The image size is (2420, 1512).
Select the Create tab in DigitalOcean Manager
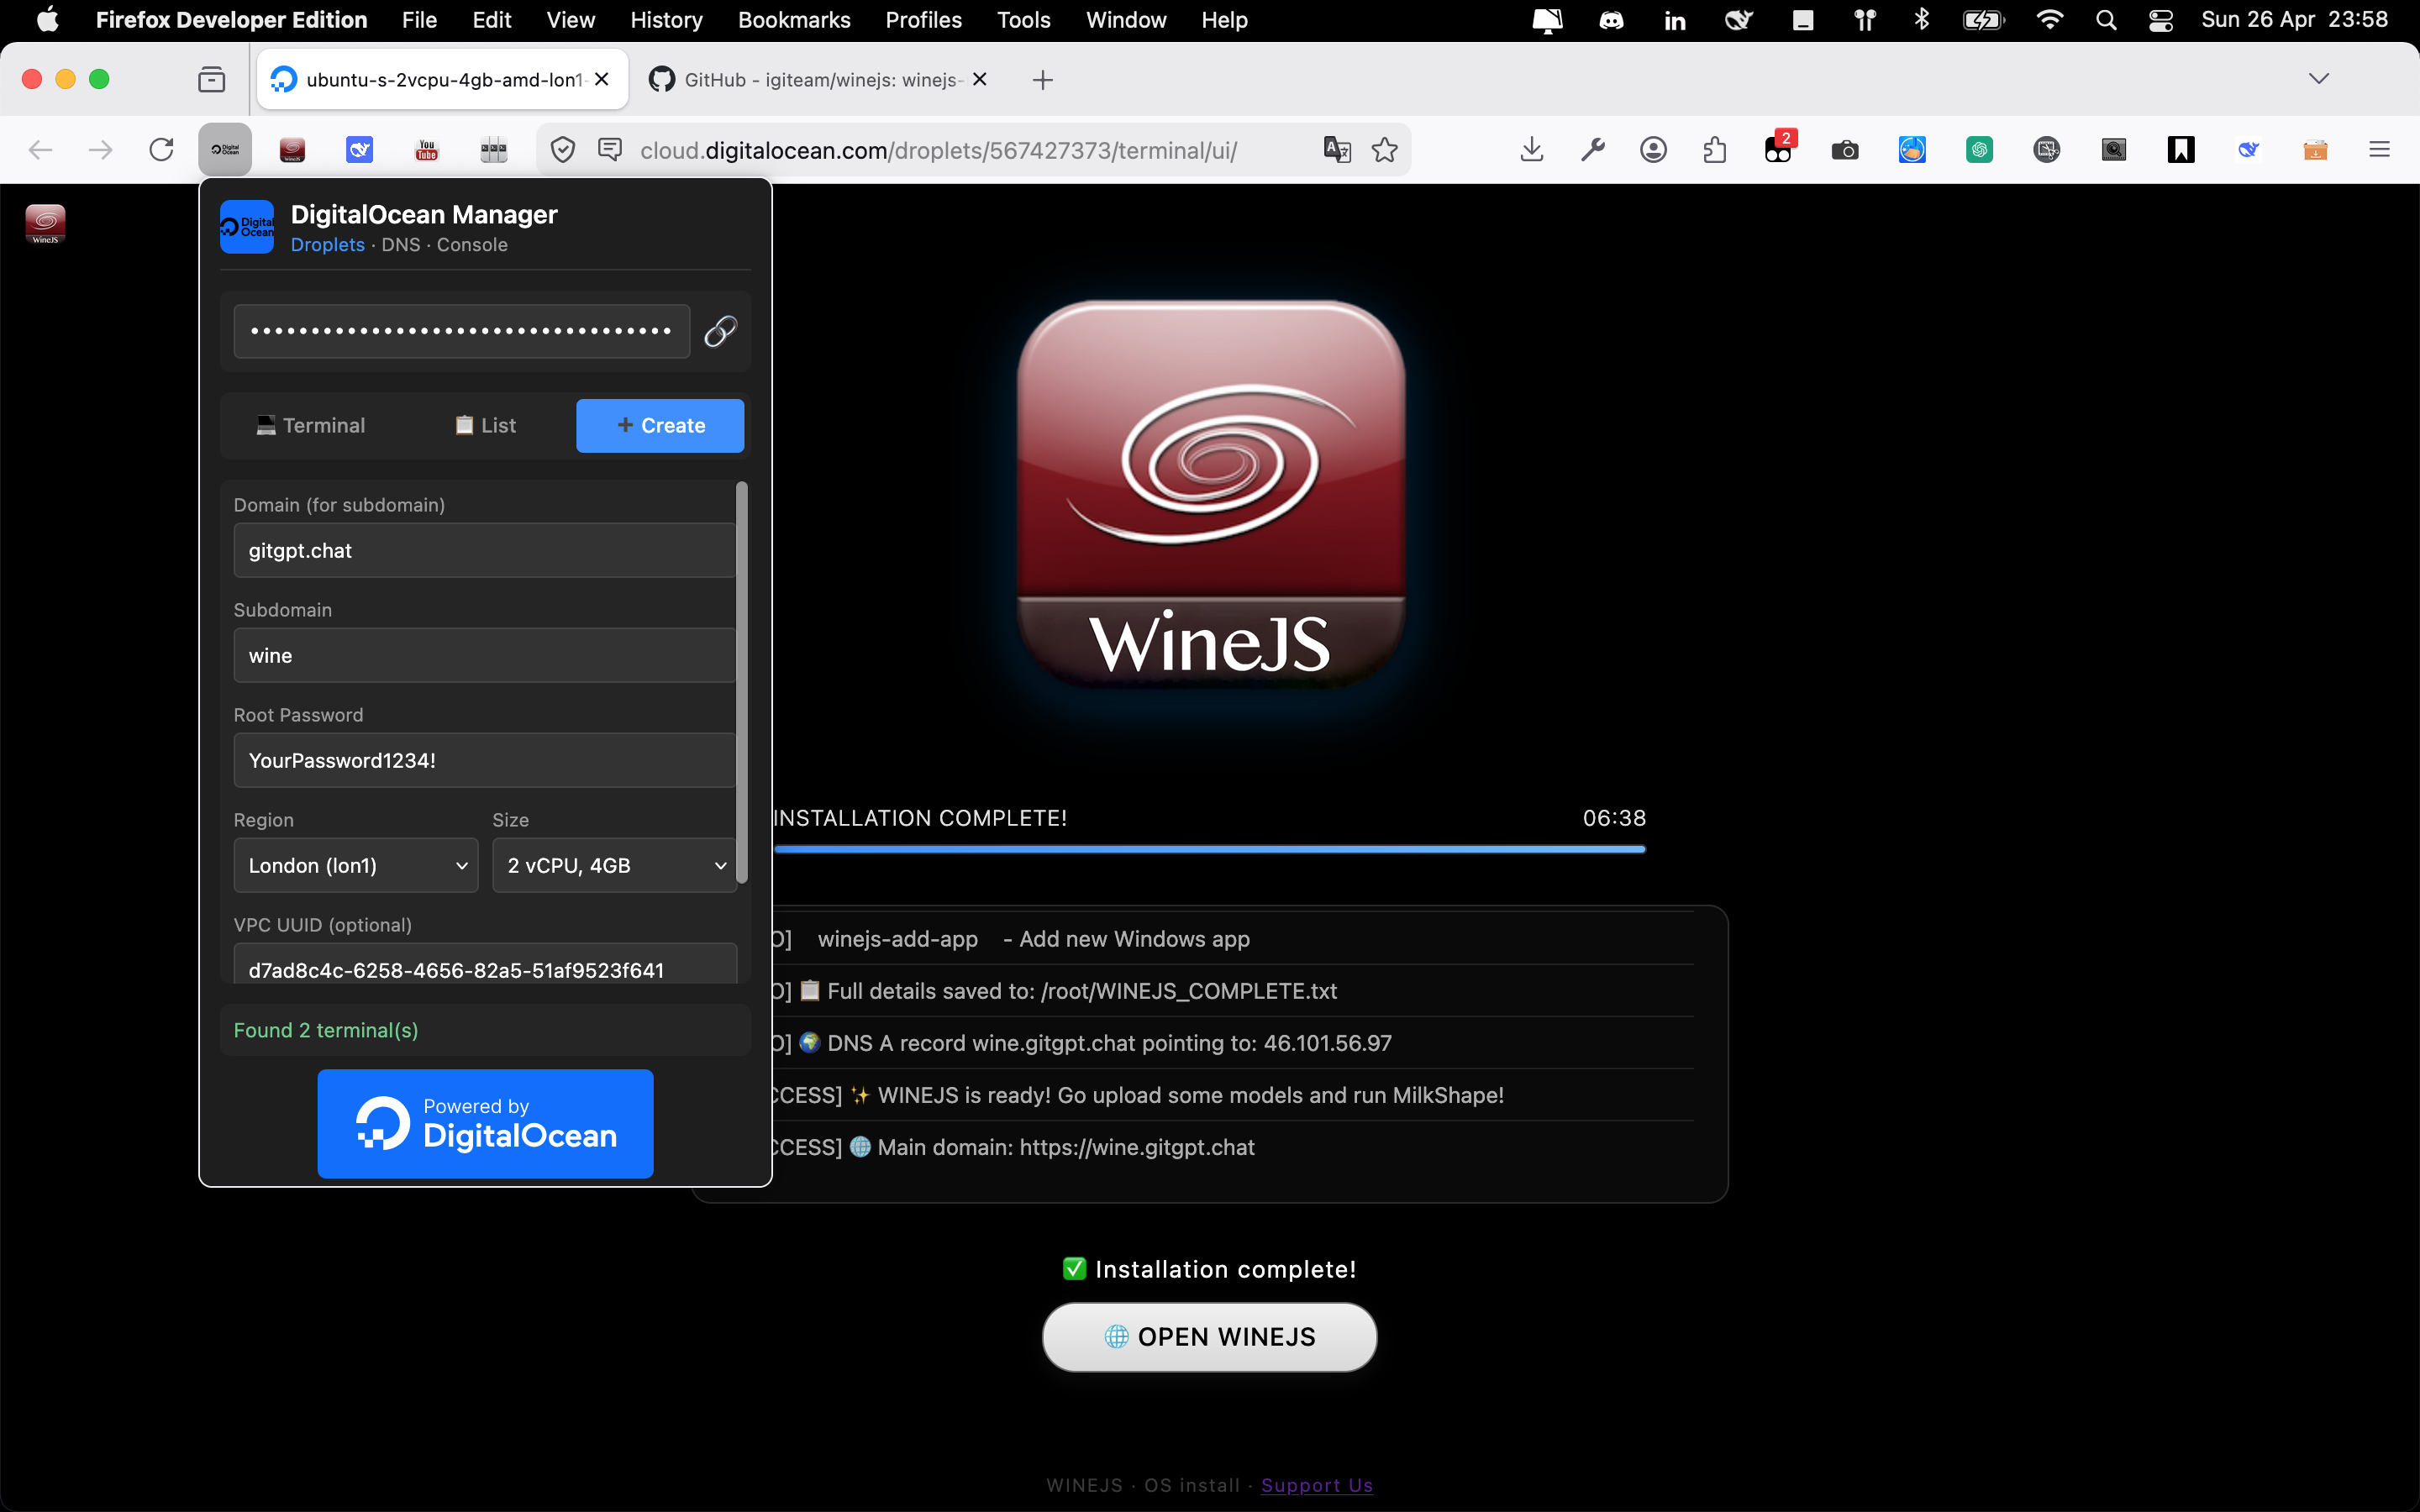click(x=660, y=426)
